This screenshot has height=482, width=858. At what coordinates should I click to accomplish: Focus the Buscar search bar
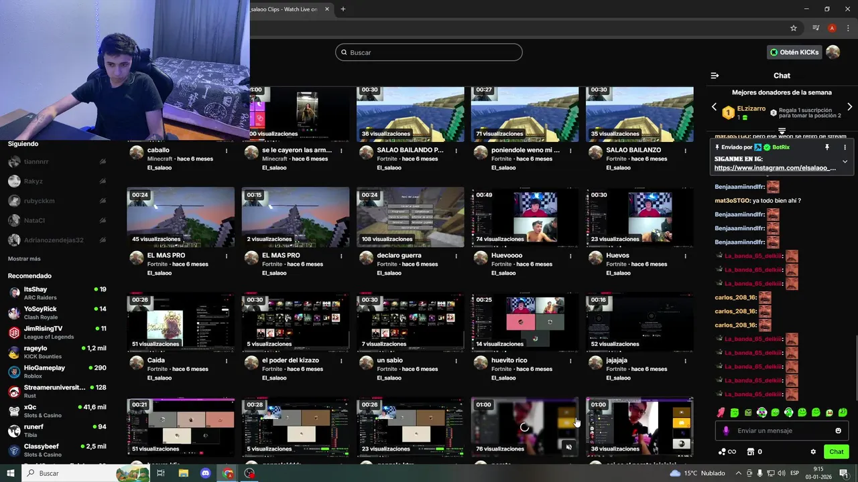click(x=429, y=52)
